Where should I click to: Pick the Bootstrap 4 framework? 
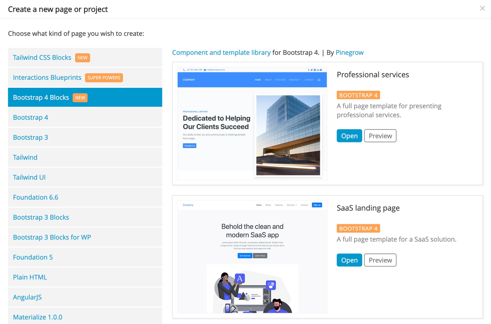pyautogui.click(x=85, y=117)
